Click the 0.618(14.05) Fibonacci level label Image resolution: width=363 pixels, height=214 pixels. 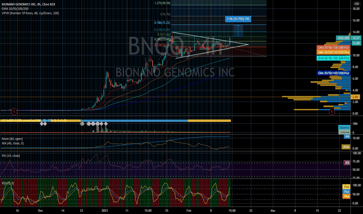162,30
